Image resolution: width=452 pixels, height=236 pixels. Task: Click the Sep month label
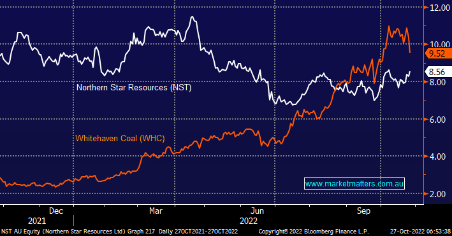363,211
